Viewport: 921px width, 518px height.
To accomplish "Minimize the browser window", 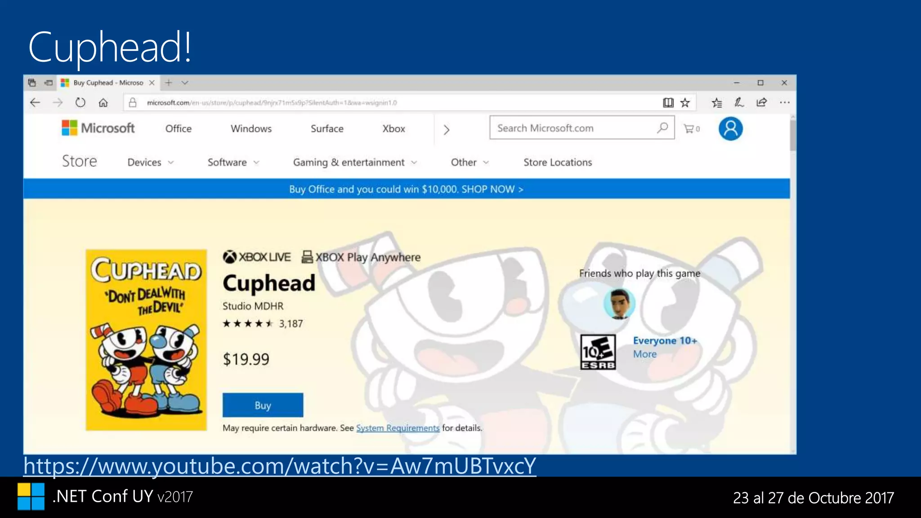I will pyautogui.click(x=737, y=83).
